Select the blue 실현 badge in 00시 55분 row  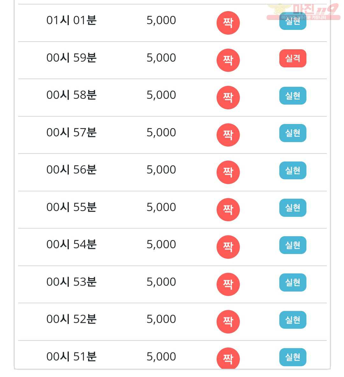293,208
